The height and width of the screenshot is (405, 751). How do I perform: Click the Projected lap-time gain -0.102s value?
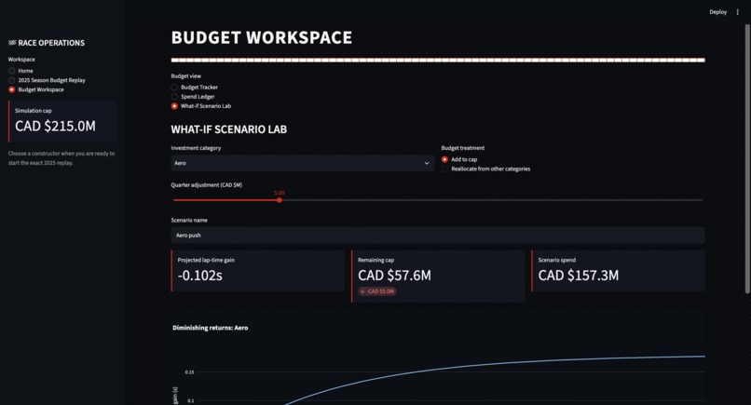(199, 276)
